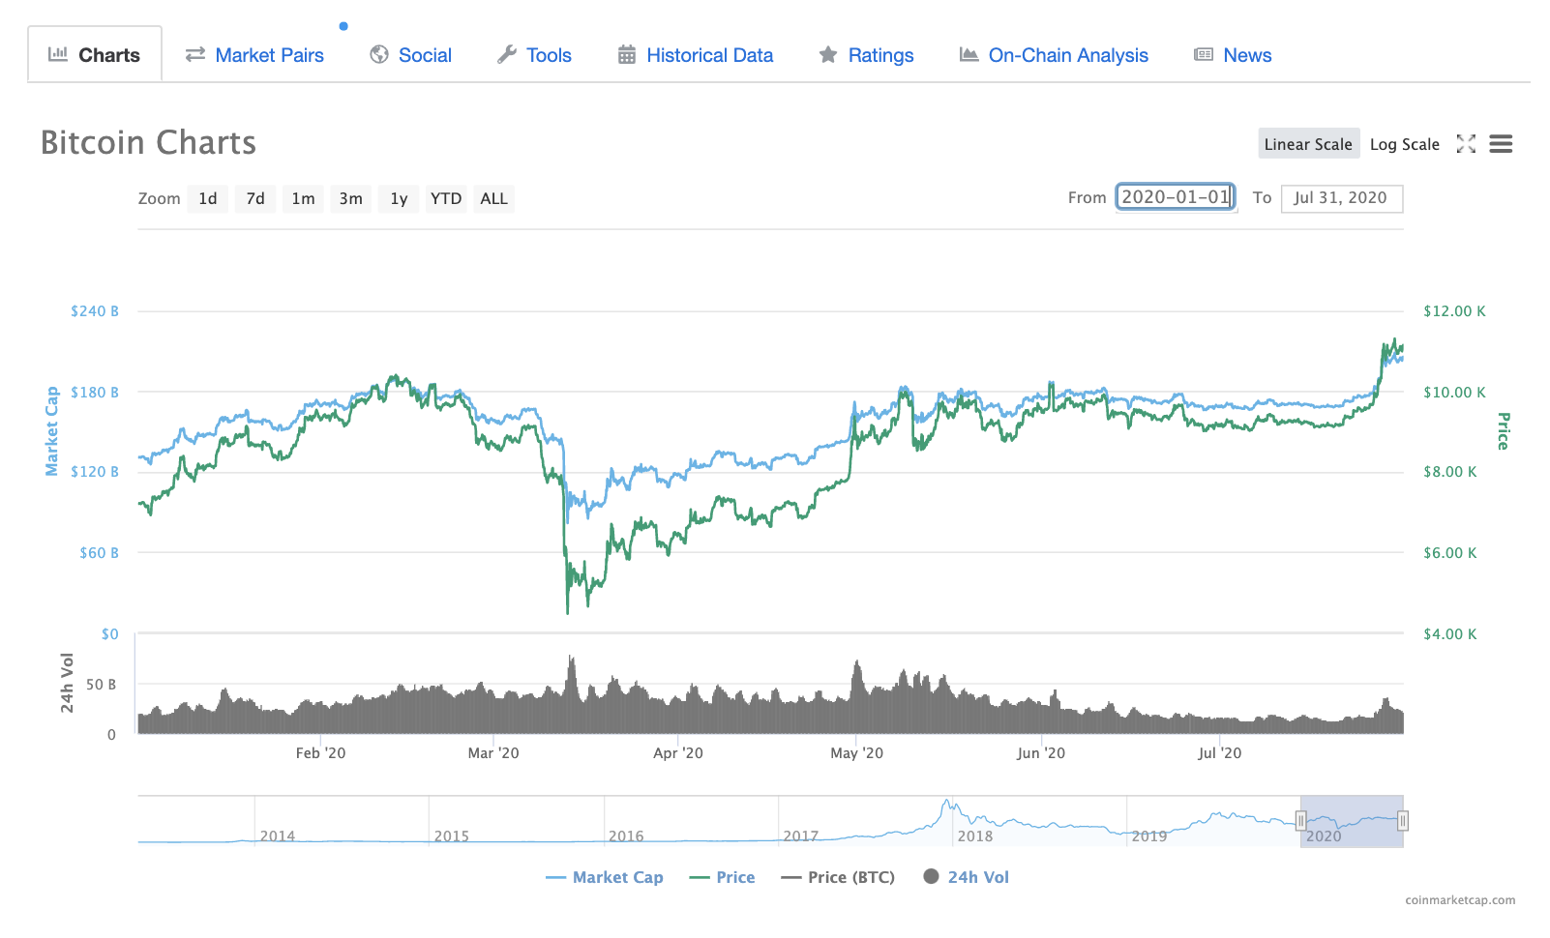The width and height of the screenshot is (1550, 938).
Task: Select the 1y zoom range
Action: click(399, 198)
